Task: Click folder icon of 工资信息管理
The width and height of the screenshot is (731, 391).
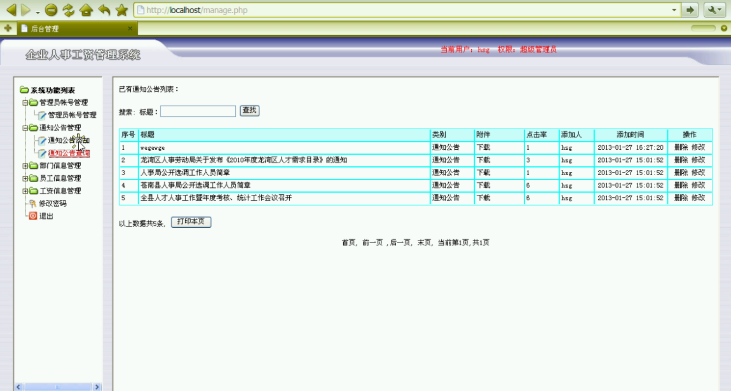Action: (33, 191)
